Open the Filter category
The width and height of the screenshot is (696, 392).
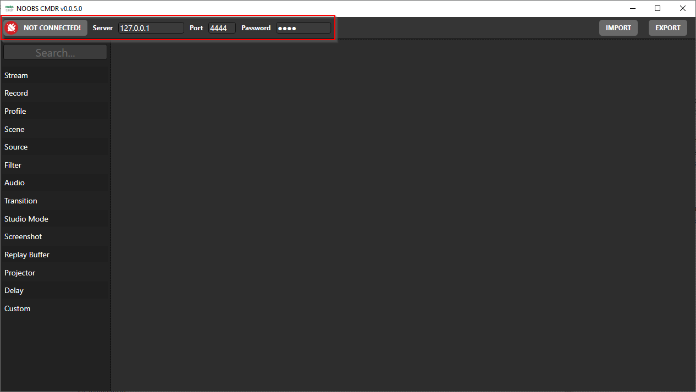click(55, 165)
